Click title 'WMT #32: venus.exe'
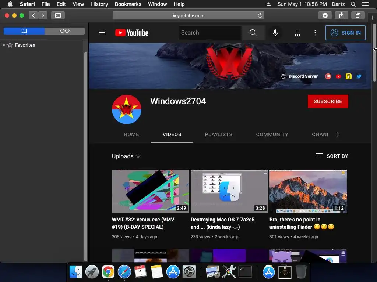Viewport: 377px width, 282px height. [x=143, y=223]
